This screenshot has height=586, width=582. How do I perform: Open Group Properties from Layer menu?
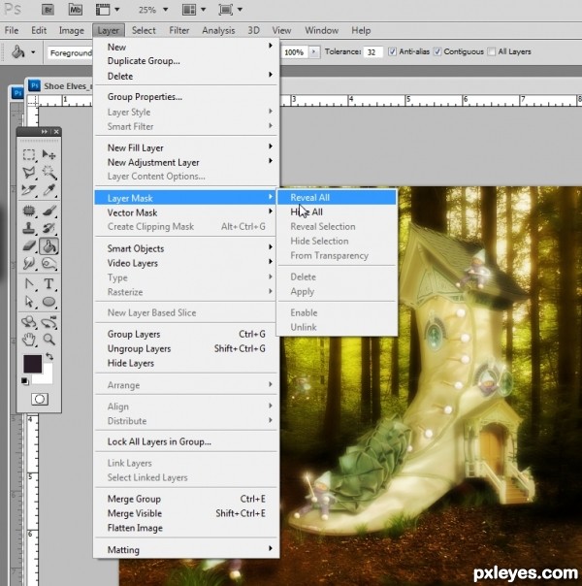[186, 96]
